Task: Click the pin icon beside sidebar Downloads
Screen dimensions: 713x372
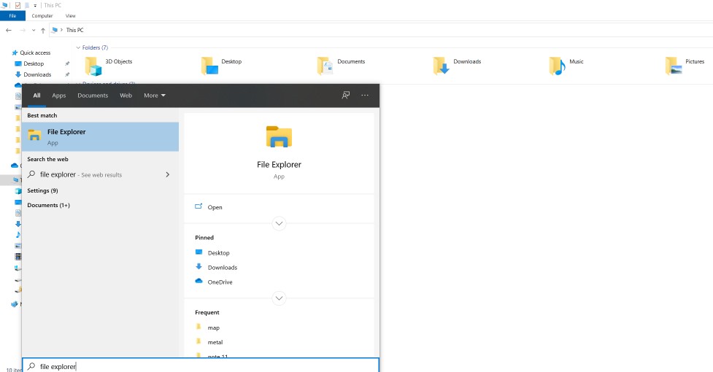Action: coord(67,74)
